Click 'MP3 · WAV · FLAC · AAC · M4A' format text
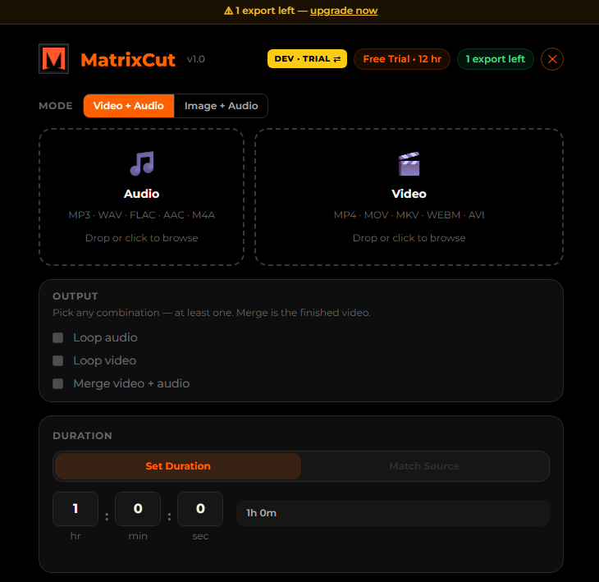Screen dimensions: 599x582 (142, 215)
